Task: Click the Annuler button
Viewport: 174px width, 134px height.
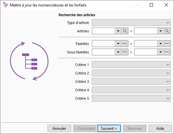Action: [59, 128]
